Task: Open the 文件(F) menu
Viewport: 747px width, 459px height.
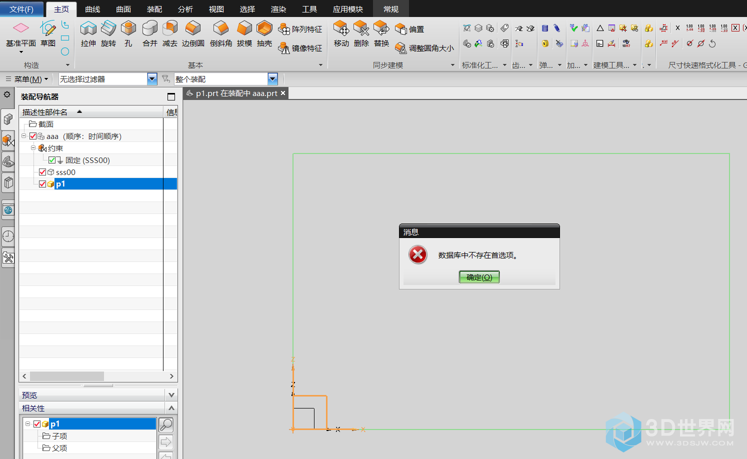Action: 21,9
